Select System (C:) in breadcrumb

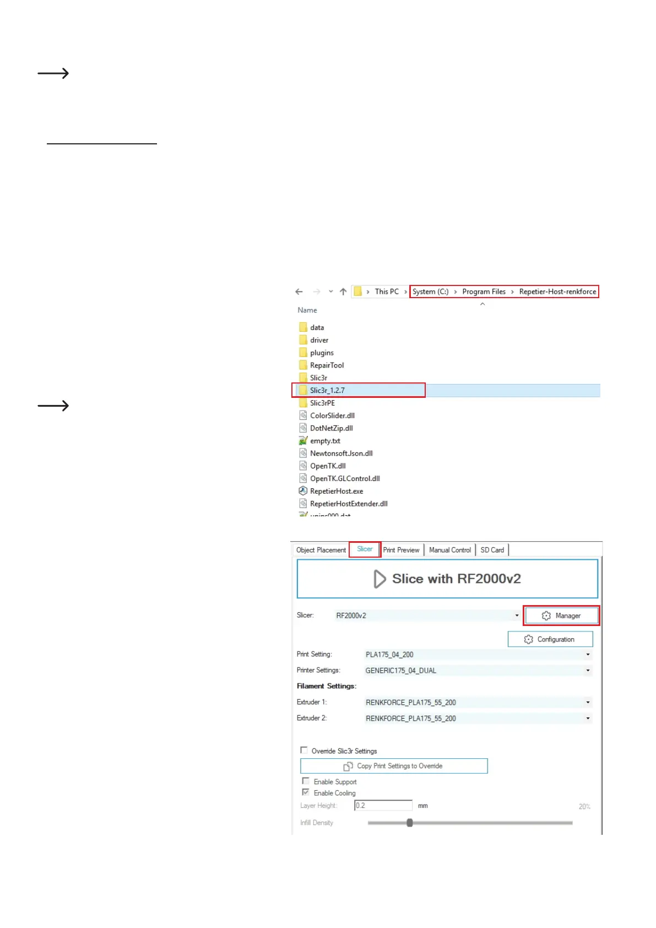[x=430, y=292]
